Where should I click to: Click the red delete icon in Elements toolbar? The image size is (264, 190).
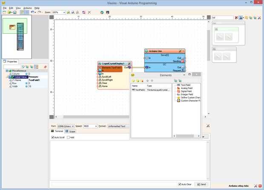[142, 81]
